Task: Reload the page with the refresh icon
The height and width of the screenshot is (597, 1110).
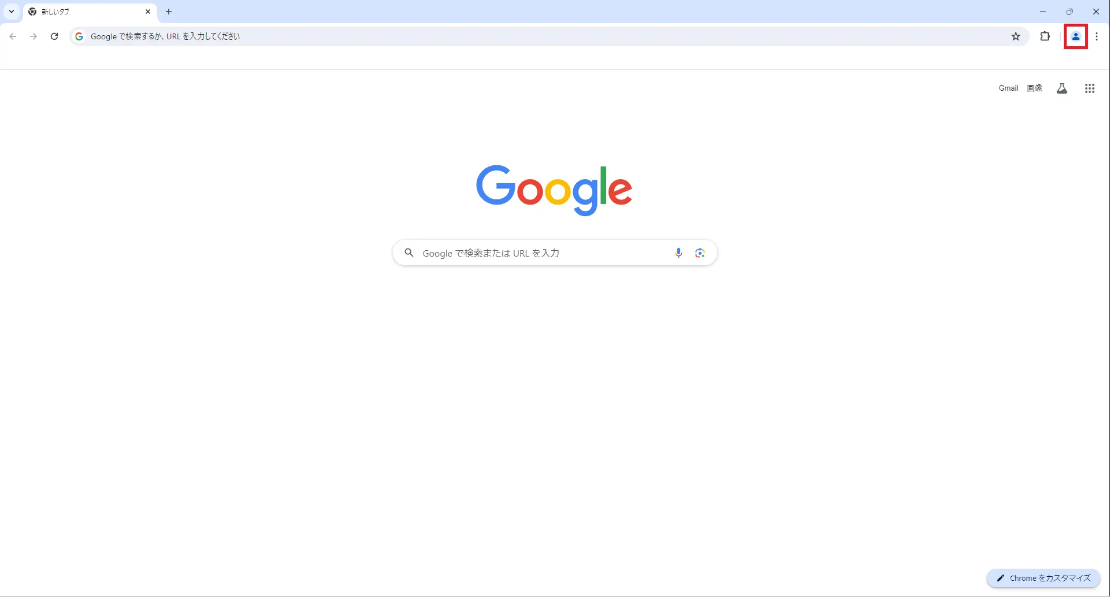Action: 54,36
